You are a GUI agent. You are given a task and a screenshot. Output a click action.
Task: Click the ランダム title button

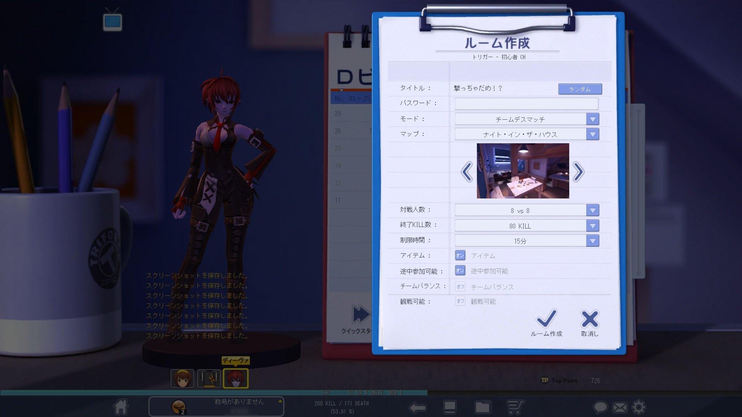tap(580, 89)
